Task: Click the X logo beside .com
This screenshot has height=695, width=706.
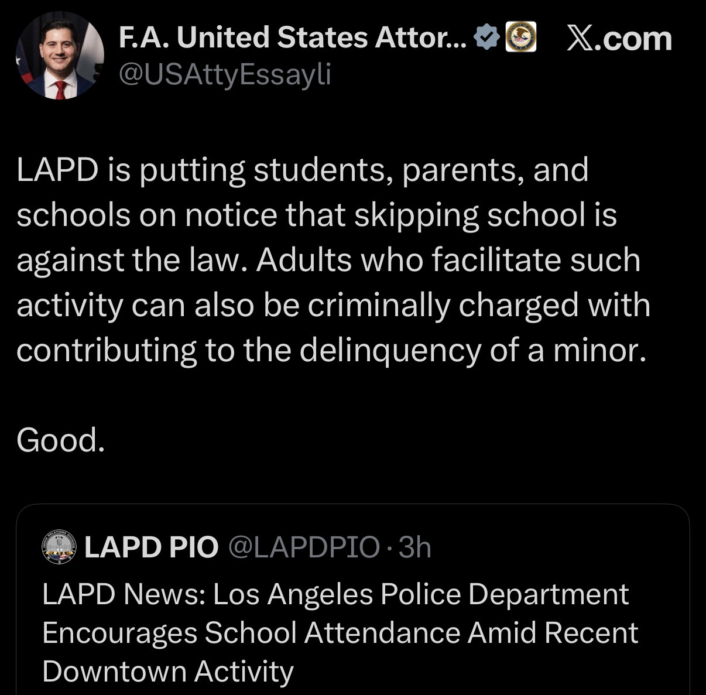Action: tap(580, 38)
